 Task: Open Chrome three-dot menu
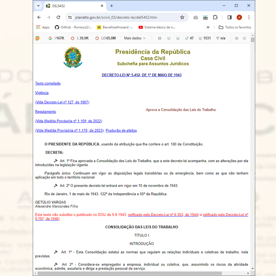pos(249,17)
